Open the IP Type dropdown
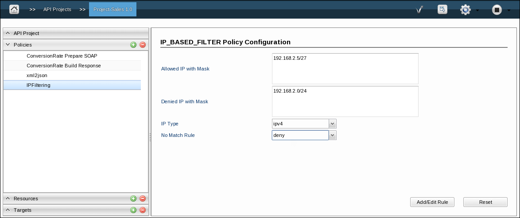The image size is (520, 218). click(333, 124)
